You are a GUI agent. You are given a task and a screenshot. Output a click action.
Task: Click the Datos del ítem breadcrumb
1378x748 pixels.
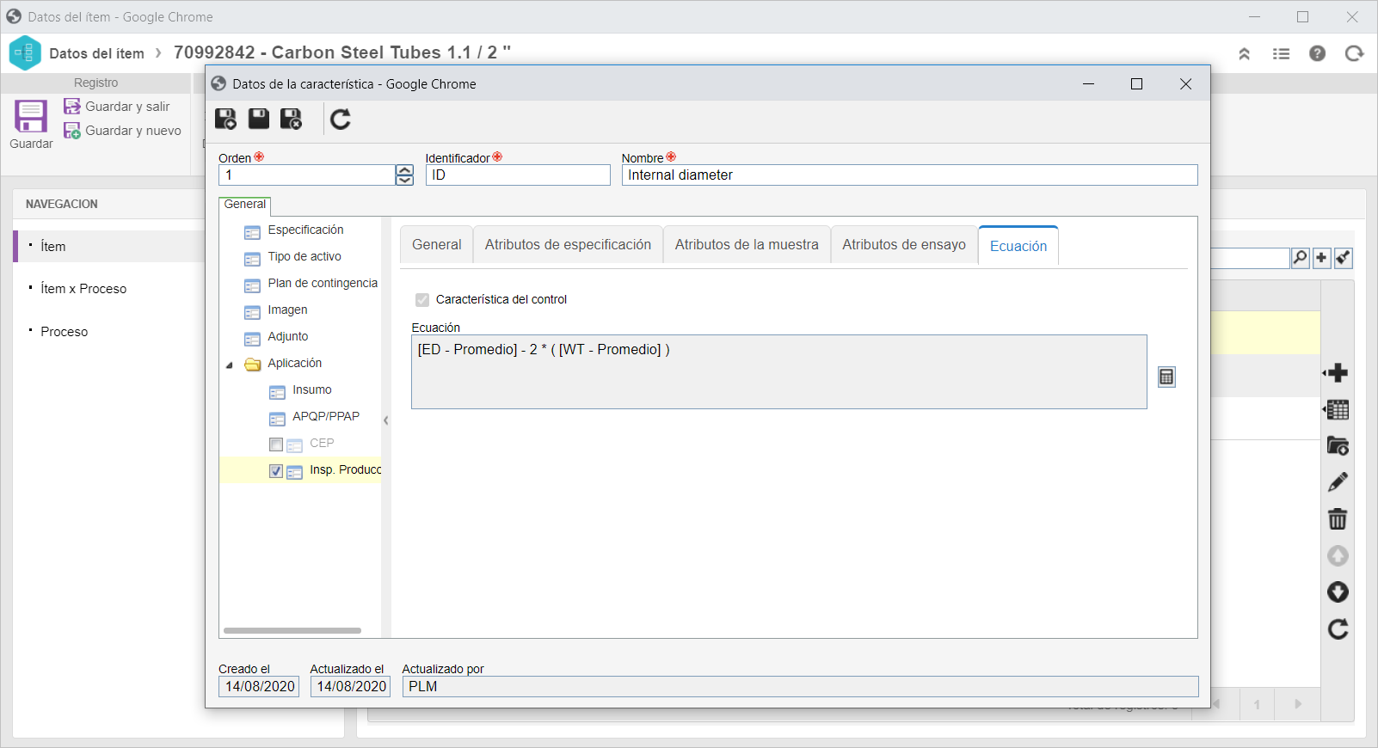click(x=97, y=53)
